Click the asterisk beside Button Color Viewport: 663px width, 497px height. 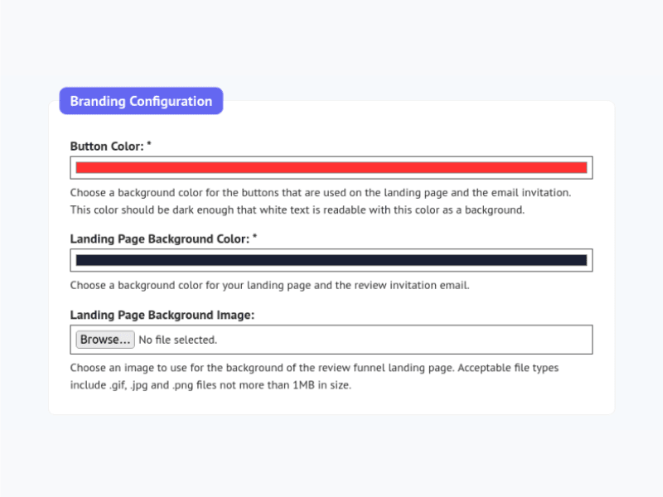click(149, 145)
